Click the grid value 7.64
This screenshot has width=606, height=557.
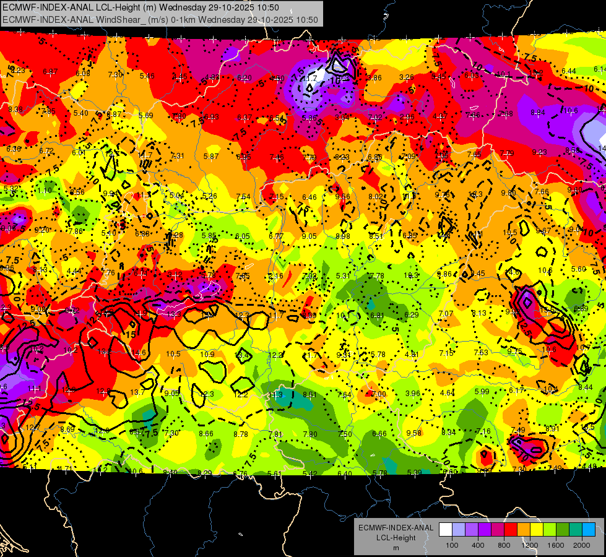(344, 395)
